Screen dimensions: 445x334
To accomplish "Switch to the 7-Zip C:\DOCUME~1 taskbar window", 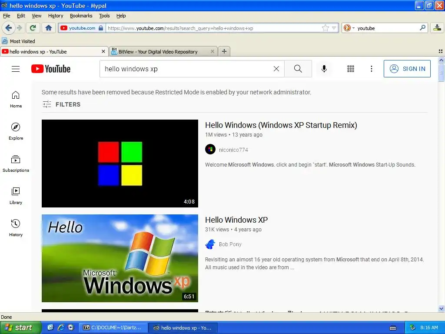I will tap(113, 327).
